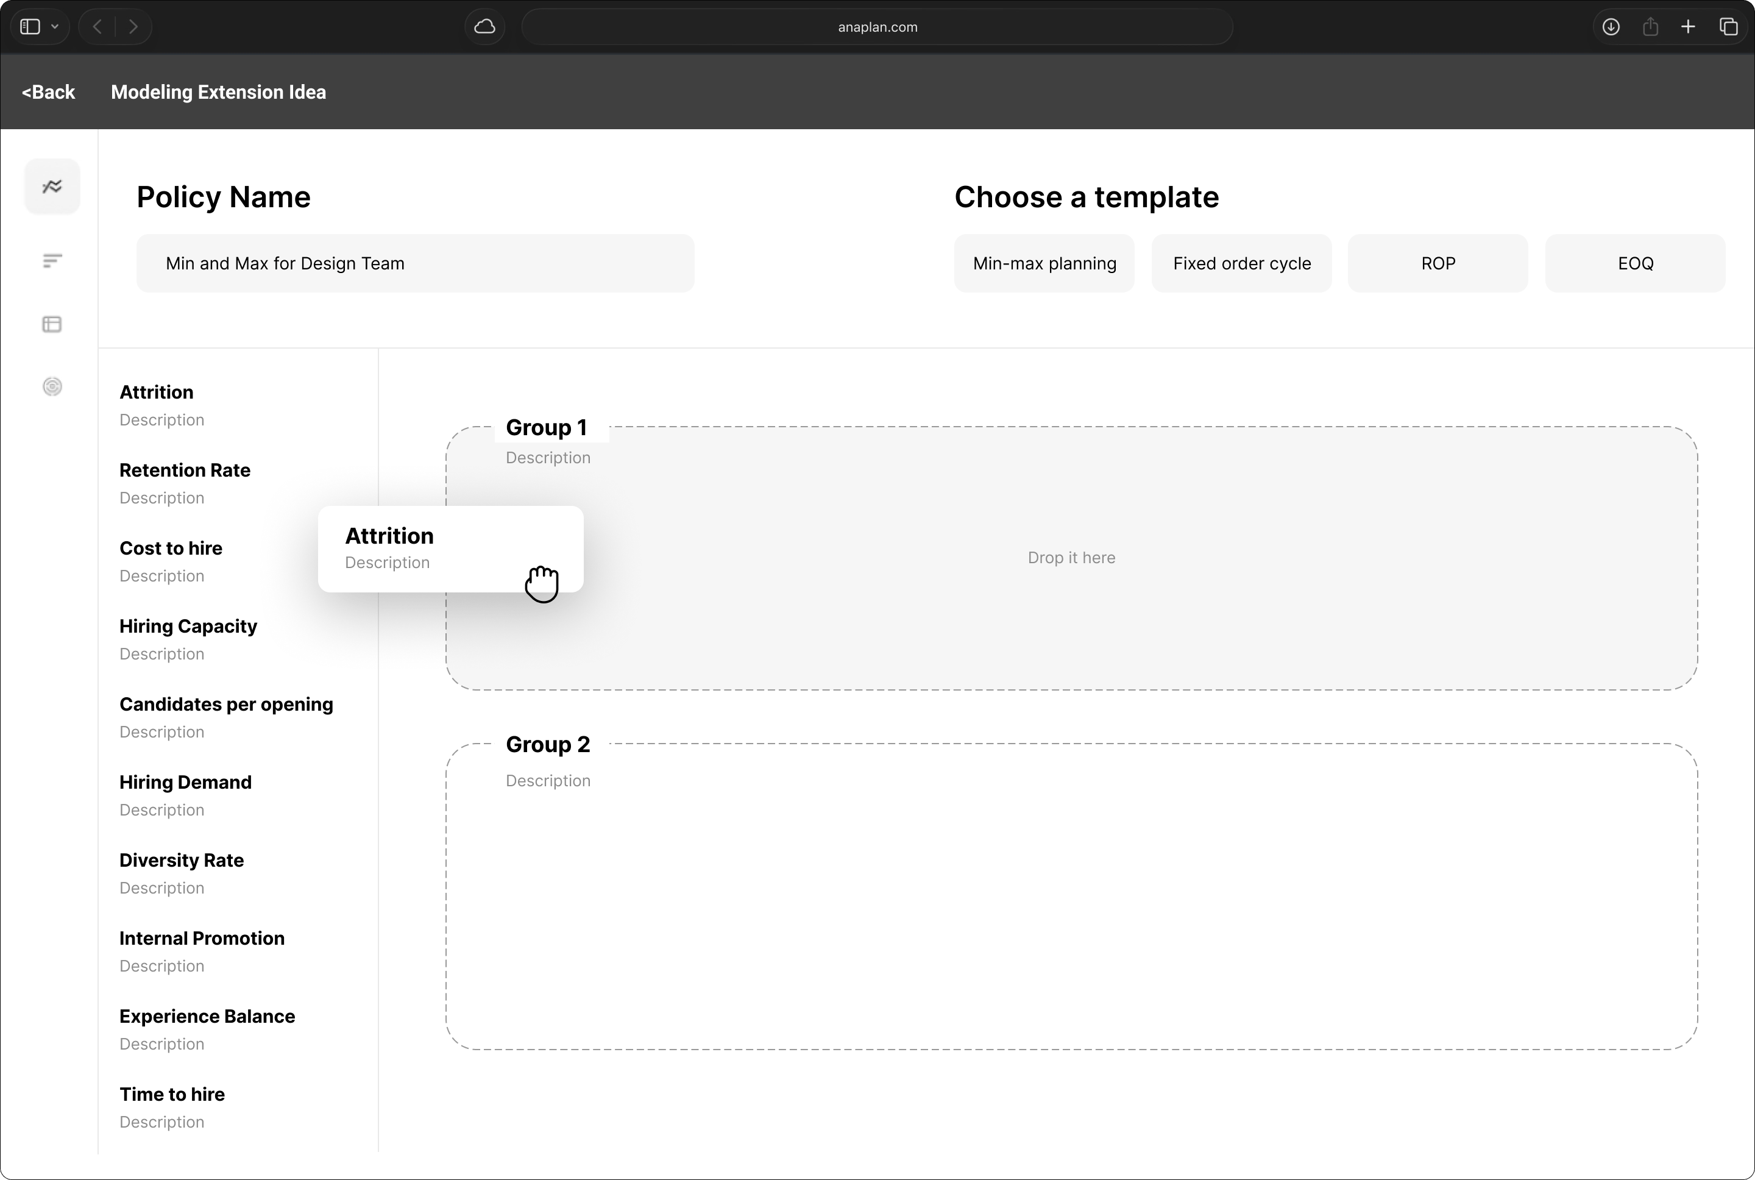
Task: Pick the ROP template
Action: coord(1438,263)
